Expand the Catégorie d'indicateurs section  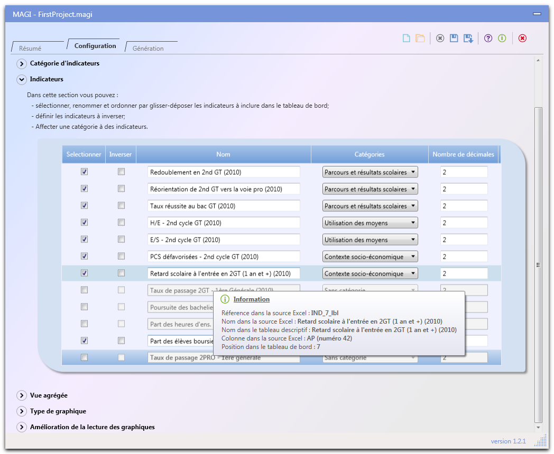[x=22, y=64]
